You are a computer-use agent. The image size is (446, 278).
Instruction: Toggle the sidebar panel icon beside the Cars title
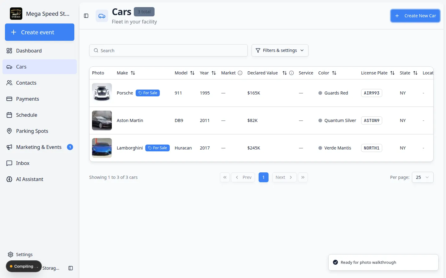[x=86, y=16]
